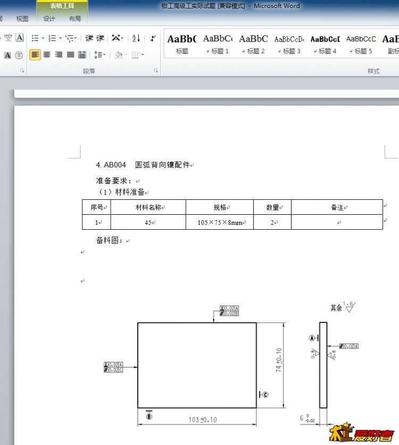The image size is (399, 445).
Task: Toggle character shading
Action: (x=7, y=55)
